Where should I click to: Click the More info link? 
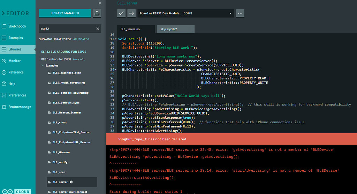[79, 60]
